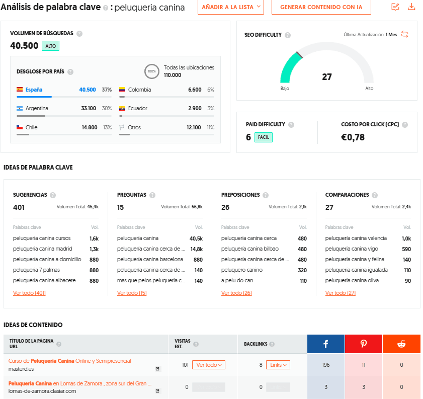Expand the Ver todo visits dropdown
Screen dimensions: 423x399
[x=208, y=365]
